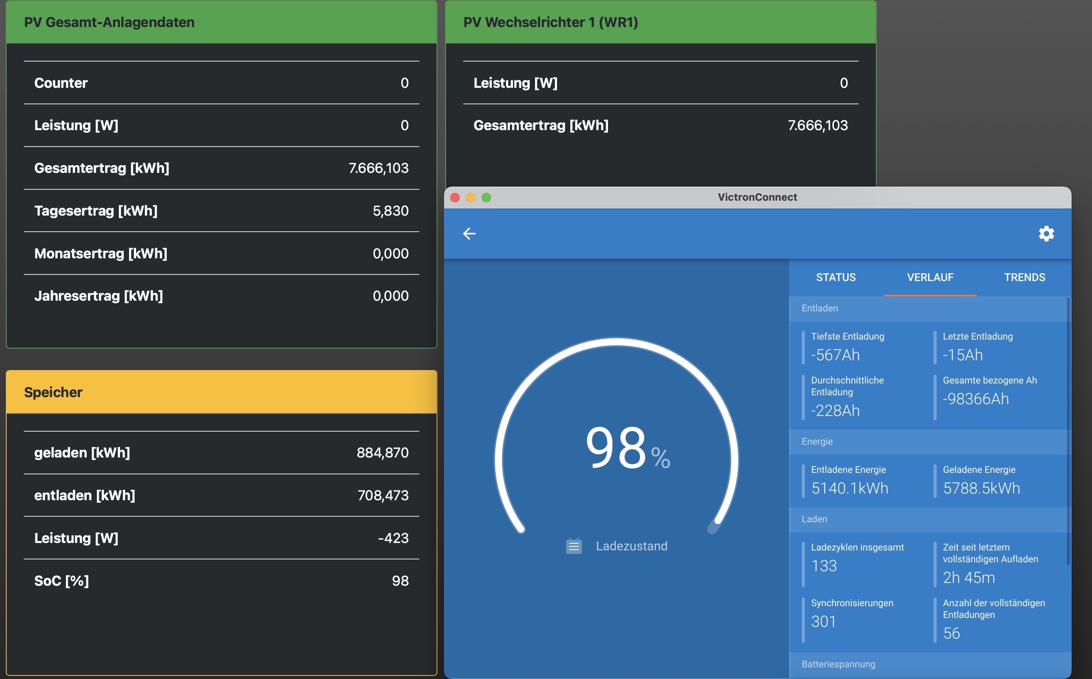This screenshot has width=1092, height=679.
Task: Select the VERLAUF tab
Action: [x=930, y=277]
